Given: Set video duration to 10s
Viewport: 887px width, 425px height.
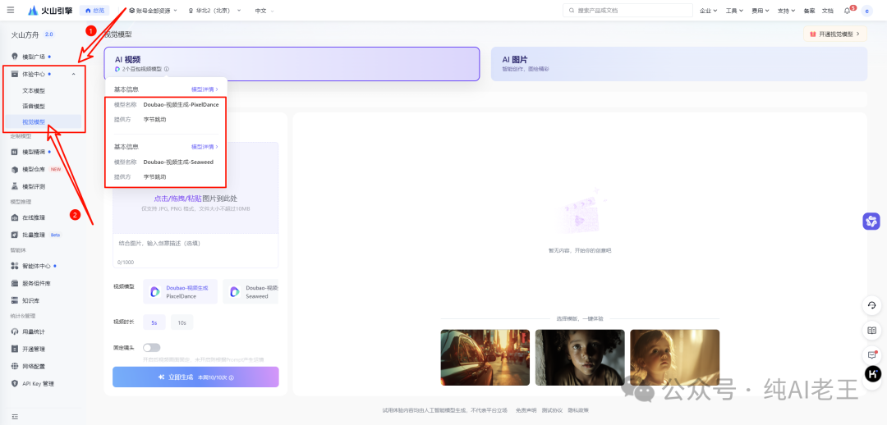Looking at the screenshot, I should 182,322.
